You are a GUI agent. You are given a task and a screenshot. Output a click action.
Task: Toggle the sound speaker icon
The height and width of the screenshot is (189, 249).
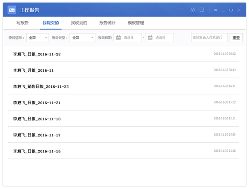216,10
